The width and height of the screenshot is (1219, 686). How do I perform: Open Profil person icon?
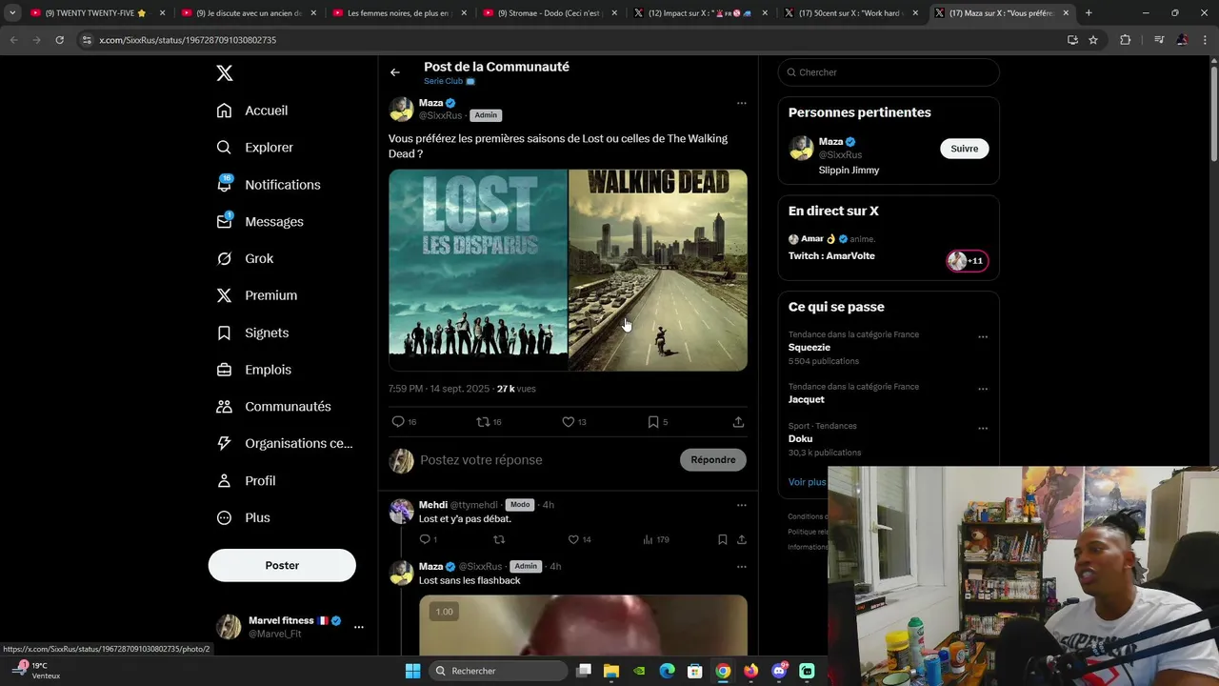224,480
